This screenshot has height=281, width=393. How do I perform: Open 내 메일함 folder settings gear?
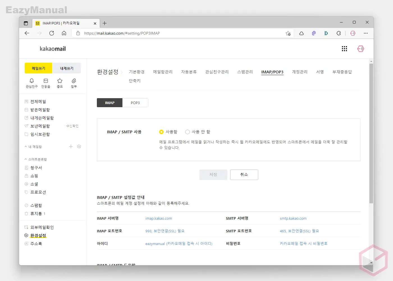[79, 147]
